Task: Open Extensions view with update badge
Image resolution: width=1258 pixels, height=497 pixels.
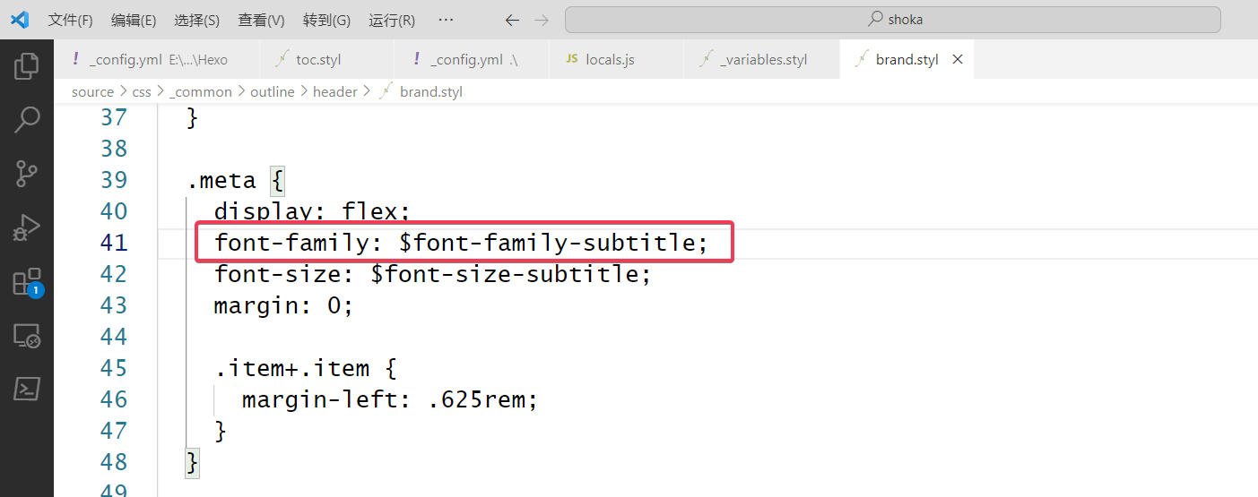Action: point(27,282)
